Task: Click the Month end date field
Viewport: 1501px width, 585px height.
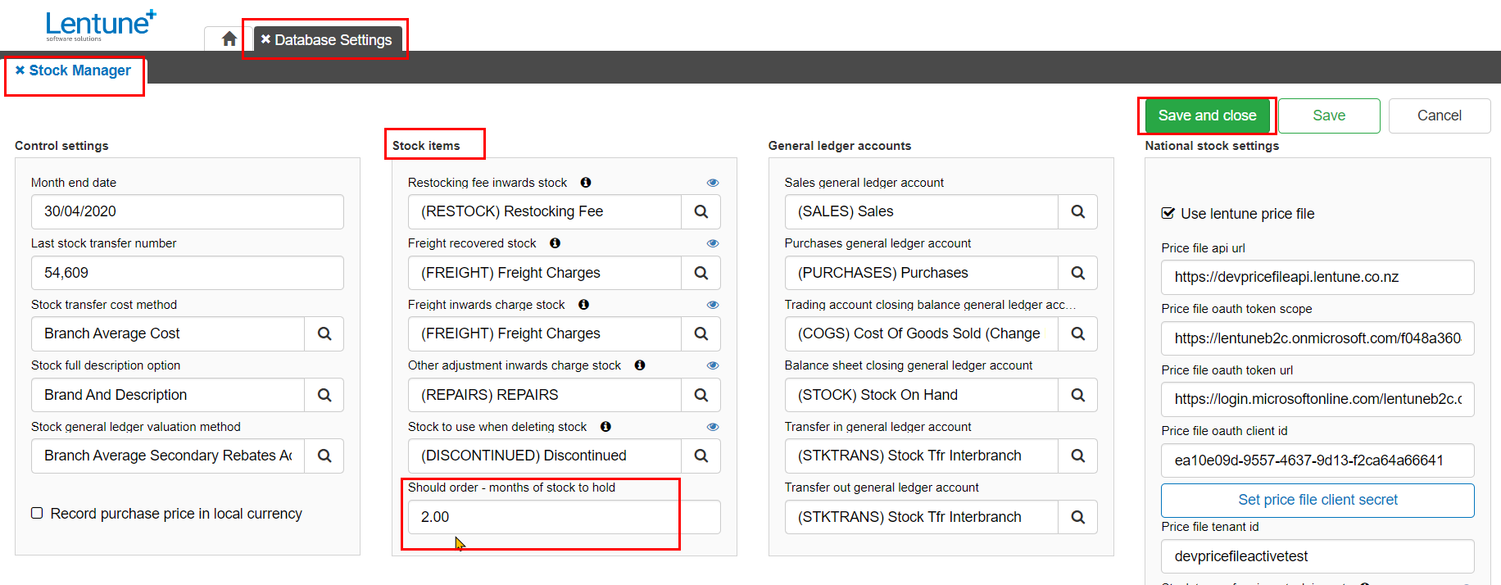Action: pos(187,212)
